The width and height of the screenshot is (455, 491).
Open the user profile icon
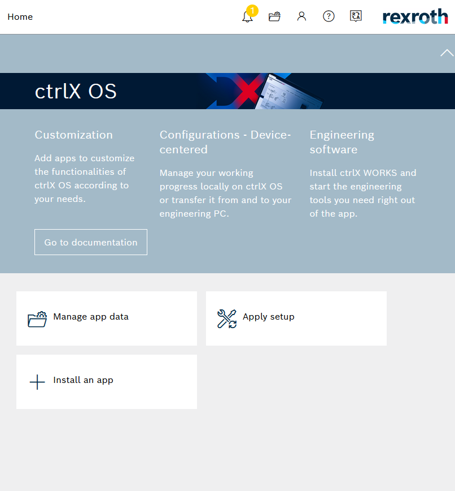[301, 16]
